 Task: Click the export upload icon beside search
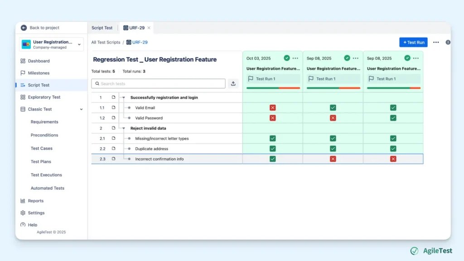tap(233, 84)
